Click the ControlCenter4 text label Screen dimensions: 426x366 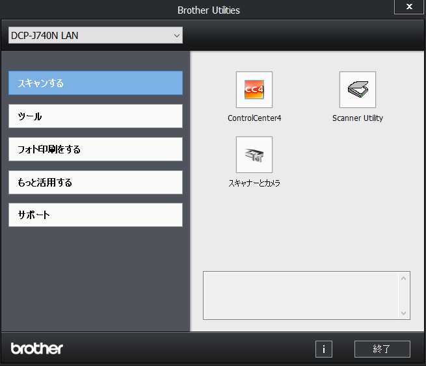254,118
